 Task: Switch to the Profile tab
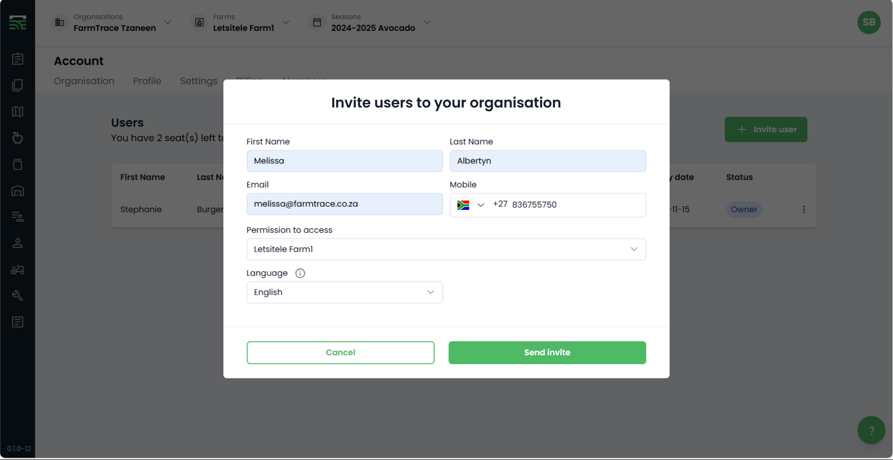click(147, 81)
